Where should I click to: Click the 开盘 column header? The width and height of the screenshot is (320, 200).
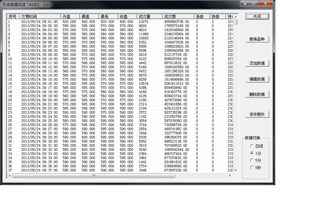pyautogui.click(x=70, y=17)
